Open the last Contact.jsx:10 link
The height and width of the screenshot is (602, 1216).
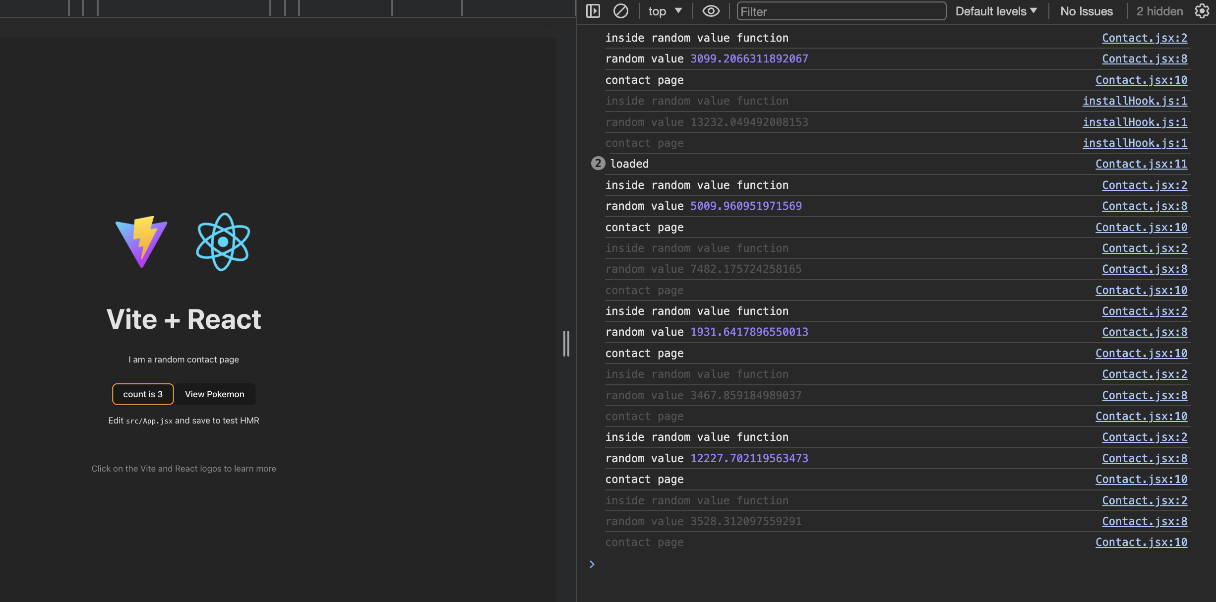pyautogui.click(x=1141, y=542)
